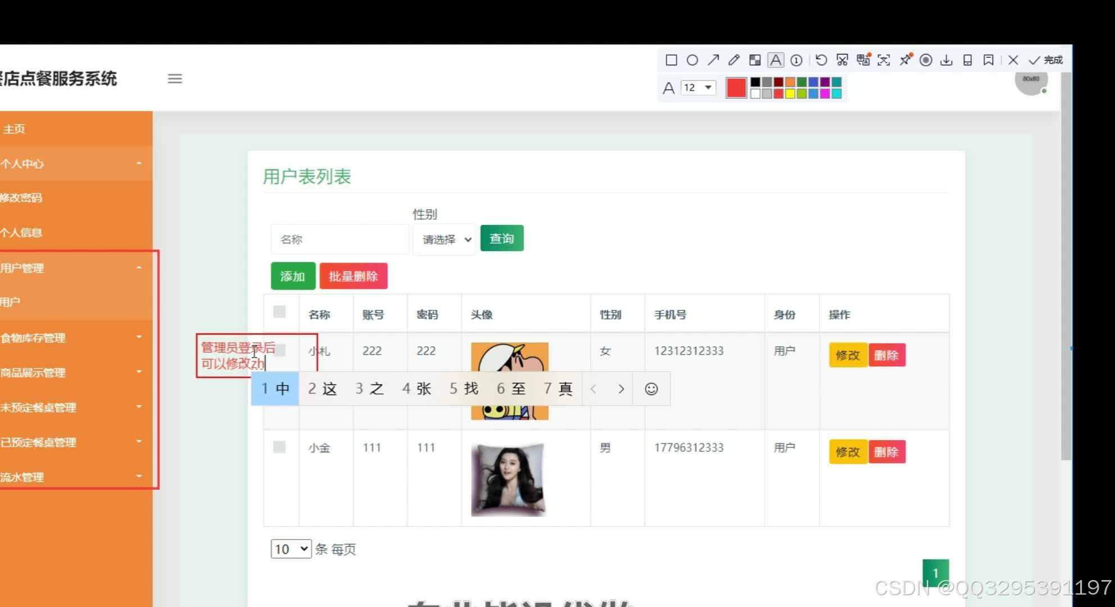Click the translate text icon
The image size is (1115, 607).
[x=863, y=60]
